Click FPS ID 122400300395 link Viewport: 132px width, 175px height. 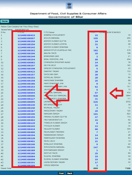(26, 147)
